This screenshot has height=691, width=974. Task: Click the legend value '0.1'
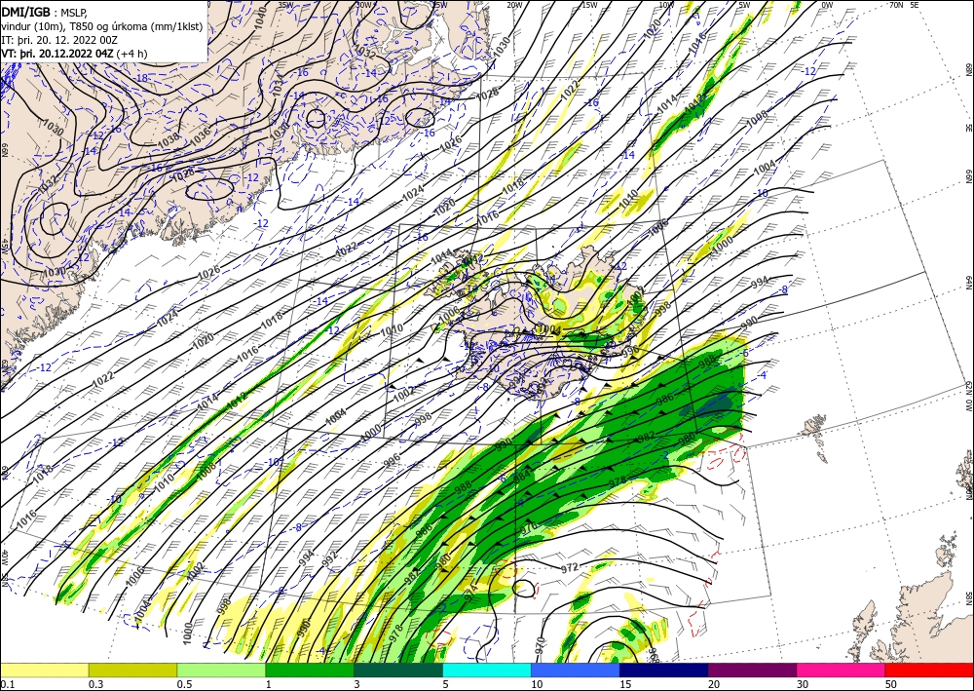coord(8,684)
